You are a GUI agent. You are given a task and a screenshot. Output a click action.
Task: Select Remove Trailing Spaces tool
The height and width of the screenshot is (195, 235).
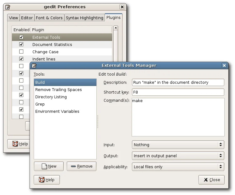(65, 90)
